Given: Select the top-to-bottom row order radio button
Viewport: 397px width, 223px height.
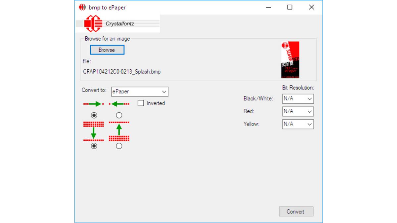Looking at the screenshot, I should coord(94,146).
